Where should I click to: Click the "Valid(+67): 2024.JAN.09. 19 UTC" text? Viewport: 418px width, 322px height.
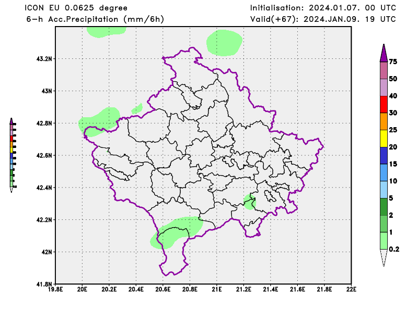click(323, 19)
